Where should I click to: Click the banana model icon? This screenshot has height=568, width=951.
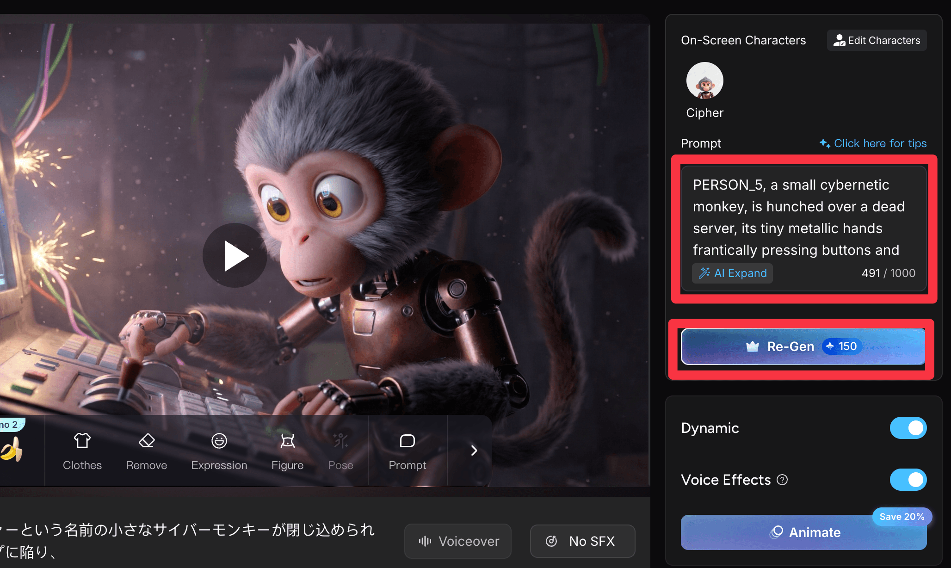click(x=11, y=450)
